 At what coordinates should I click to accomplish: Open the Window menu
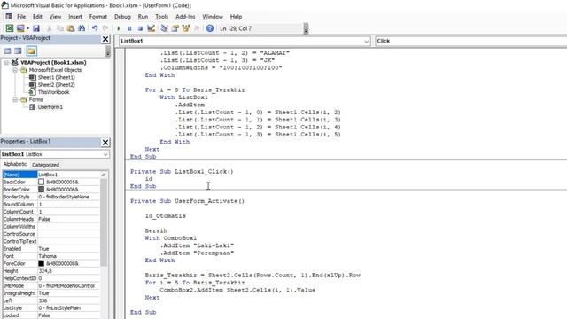213,17
